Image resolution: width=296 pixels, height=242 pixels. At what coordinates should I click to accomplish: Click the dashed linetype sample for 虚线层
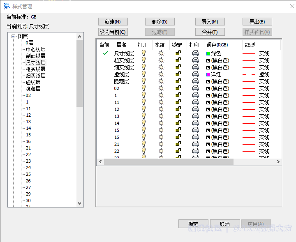click(x=249, y=74)
